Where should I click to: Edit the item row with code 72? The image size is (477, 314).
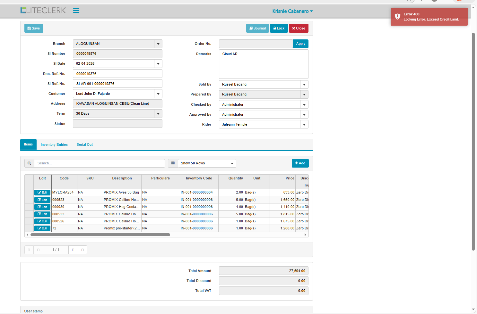[42, 228]
